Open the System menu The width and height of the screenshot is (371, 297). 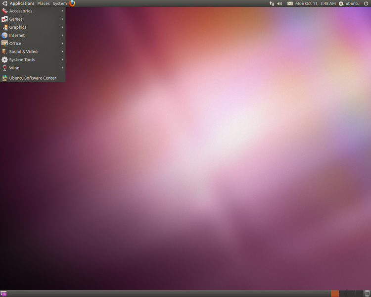tap(60, 3)
